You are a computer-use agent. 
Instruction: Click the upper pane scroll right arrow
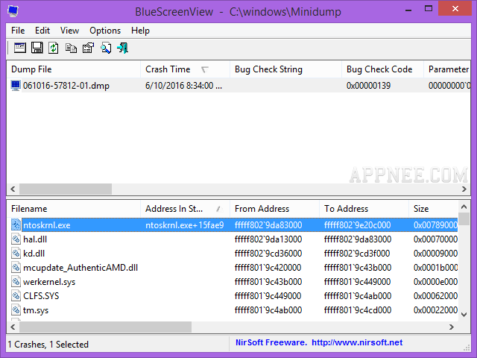click(464, 189)
